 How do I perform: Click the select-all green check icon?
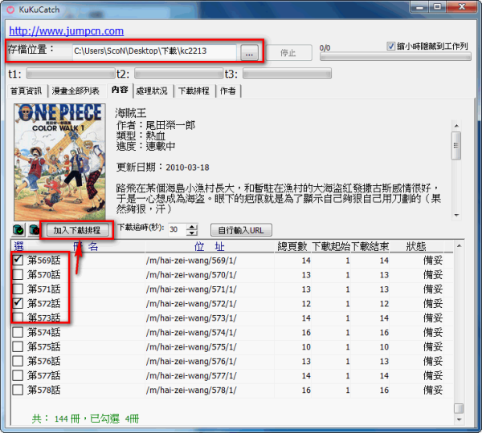point(18,229)
